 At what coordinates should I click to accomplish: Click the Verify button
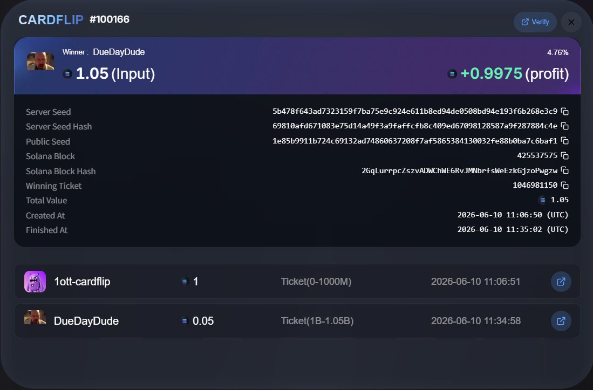[x=535, y=22]
